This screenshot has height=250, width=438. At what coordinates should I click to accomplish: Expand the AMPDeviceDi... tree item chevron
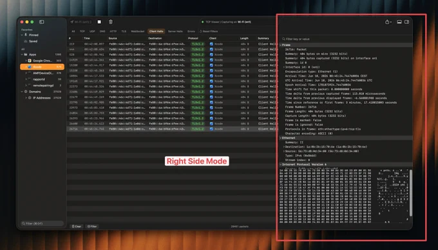tap(26, 73)
